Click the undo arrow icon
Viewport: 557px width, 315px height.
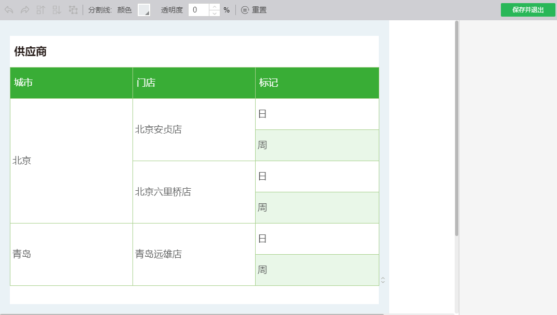point(9,10)
